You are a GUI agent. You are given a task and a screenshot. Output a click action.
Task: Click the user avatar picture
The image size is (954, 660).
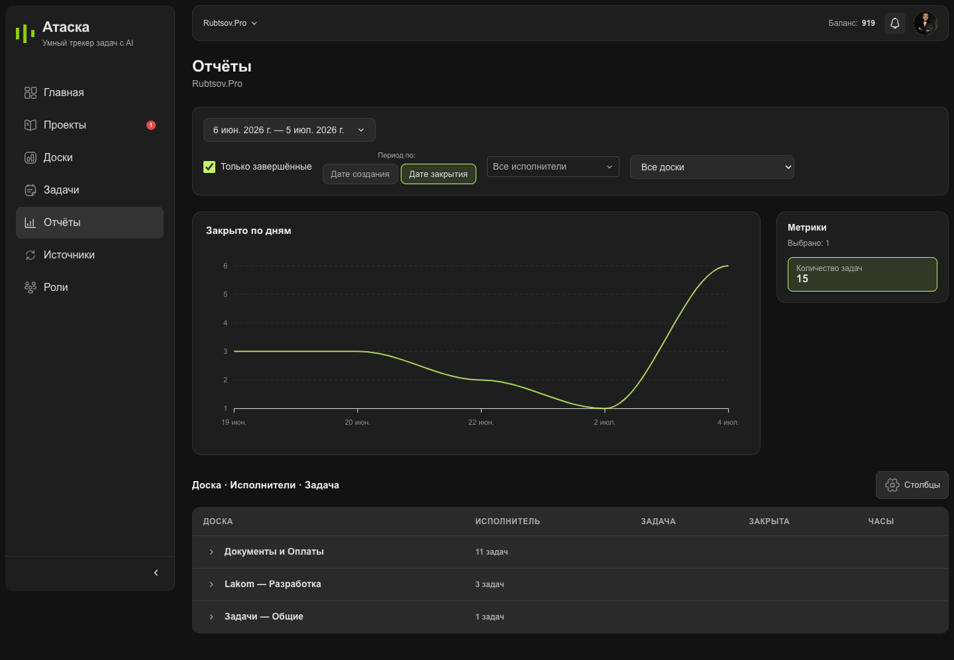pyautogui.click(x=926, y=23)
